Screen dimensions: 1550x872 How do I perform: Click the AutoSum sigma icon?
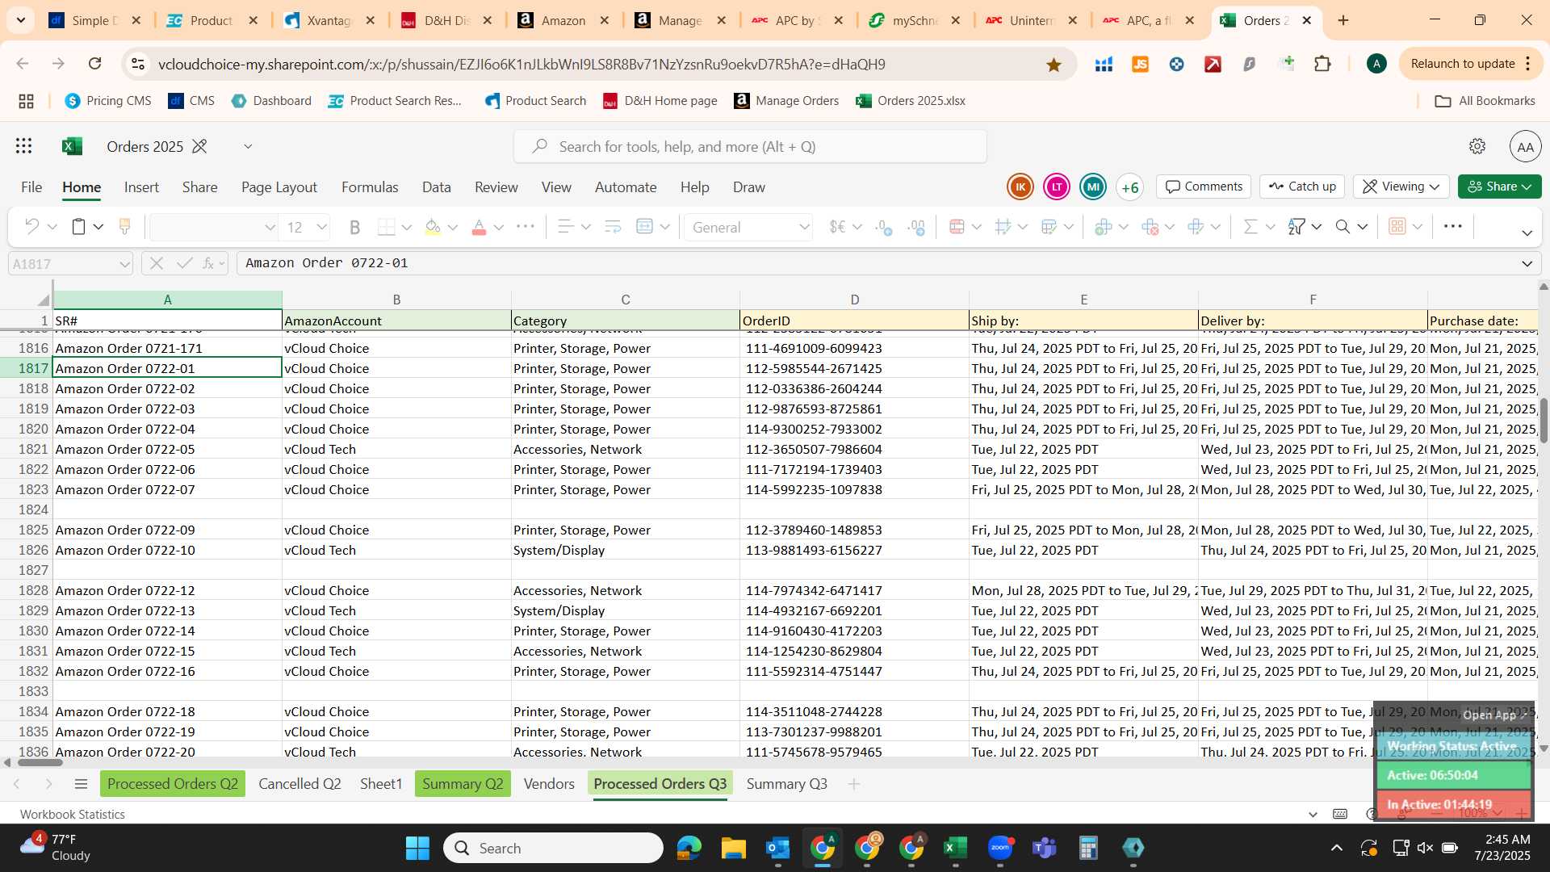click(1250, 227)
